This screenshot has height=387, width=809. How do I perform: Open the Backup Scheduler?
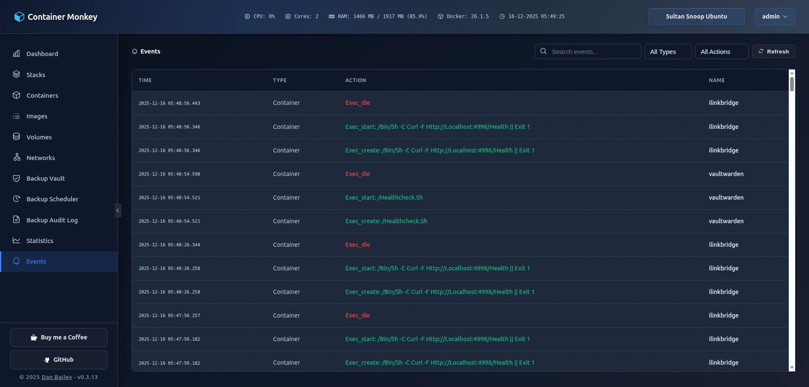click(x=52, y=199)
